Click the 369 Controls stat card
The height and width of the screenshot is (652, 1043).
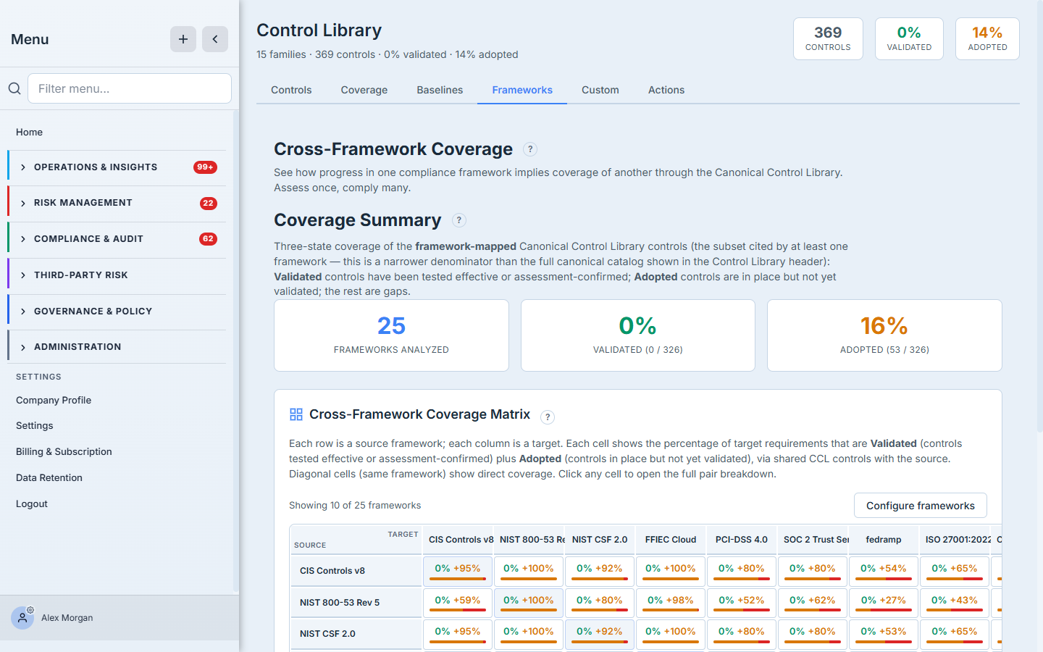[828, 39]
